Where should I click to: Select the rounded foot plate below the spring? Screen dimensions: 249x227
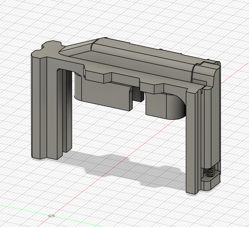click(x=211, y=184)
